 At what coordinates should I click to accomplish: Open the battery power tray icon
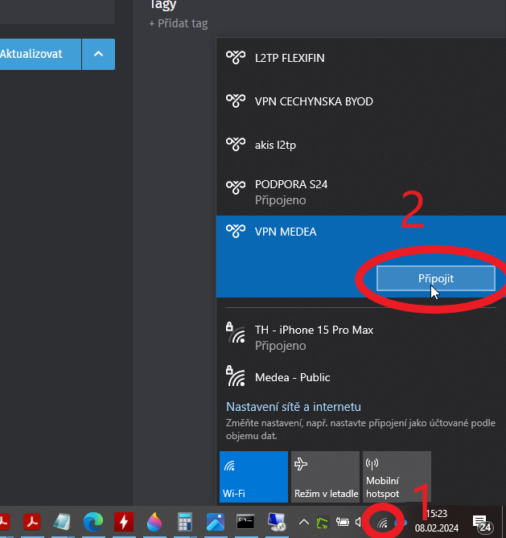(x=342, y=522)
